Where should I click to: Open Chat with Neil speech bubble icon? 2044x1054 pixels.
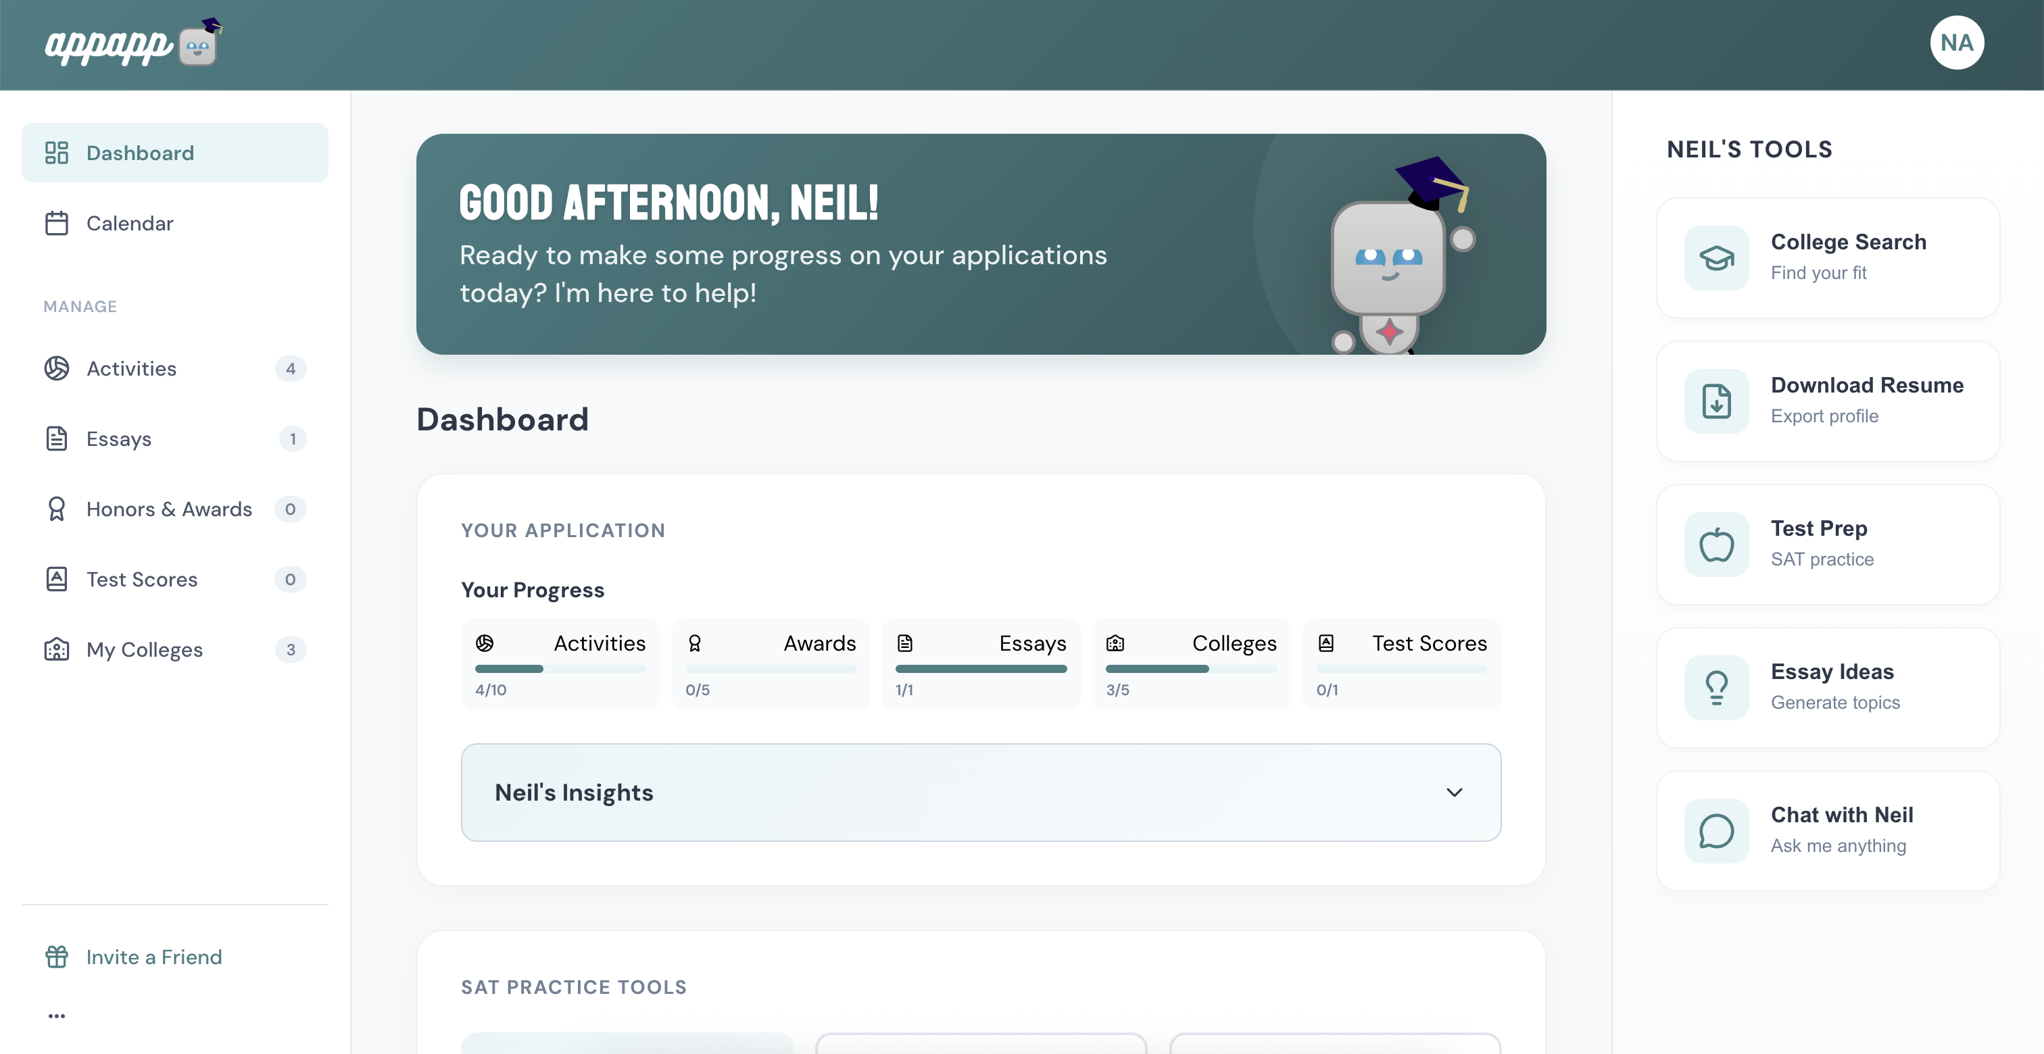[x=1716, y=831]
